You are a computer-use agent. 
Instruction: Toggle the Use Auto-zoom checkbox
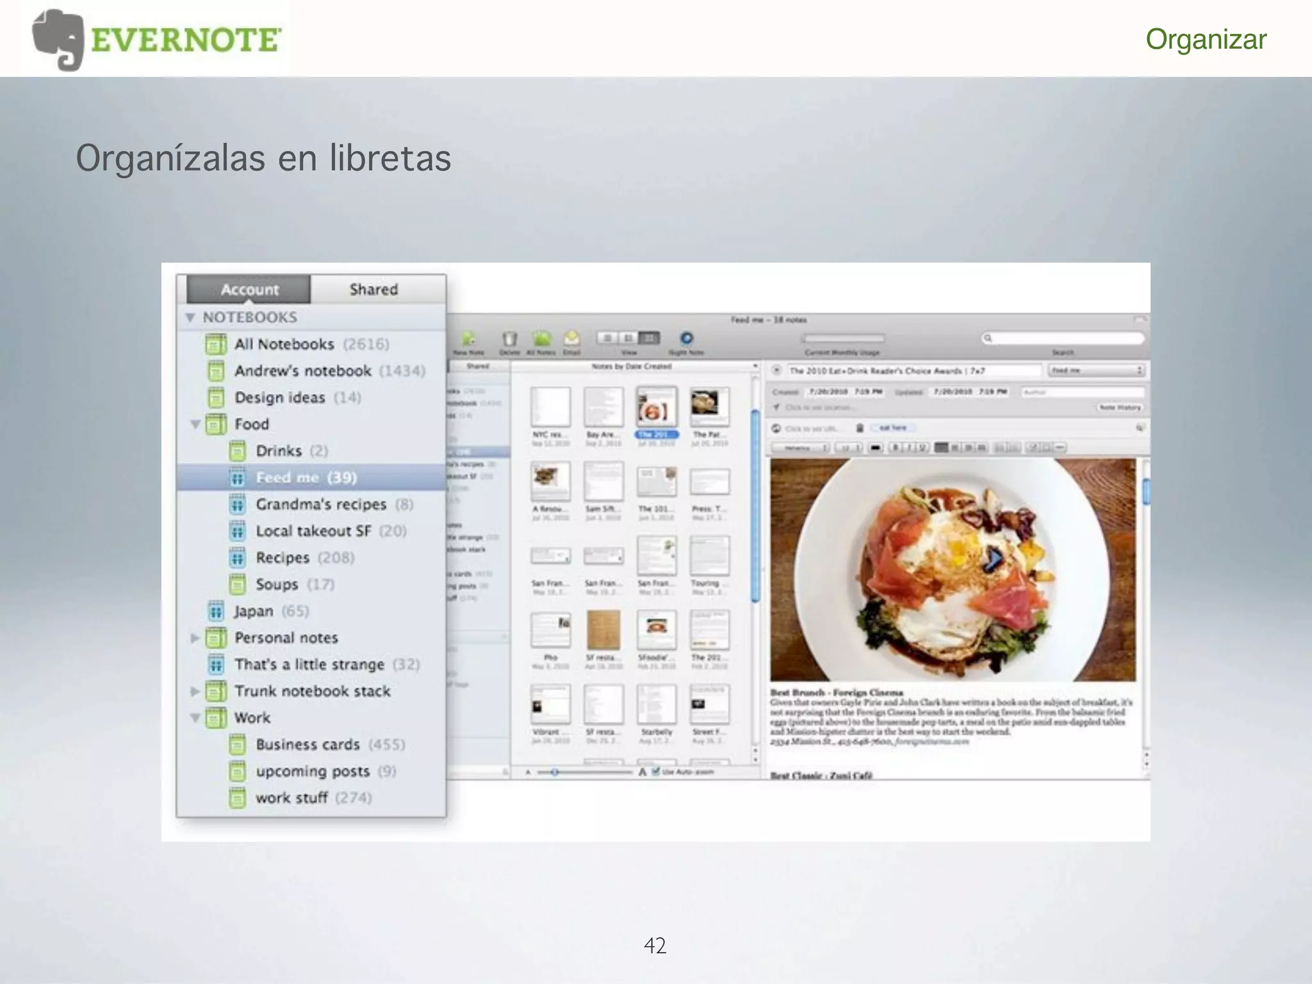click(x=655, y=772)
